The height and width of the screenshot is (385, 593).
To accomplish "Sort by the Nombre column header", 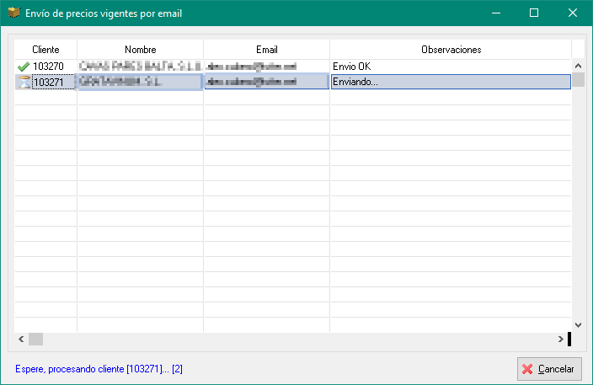I will click(140, 50).
